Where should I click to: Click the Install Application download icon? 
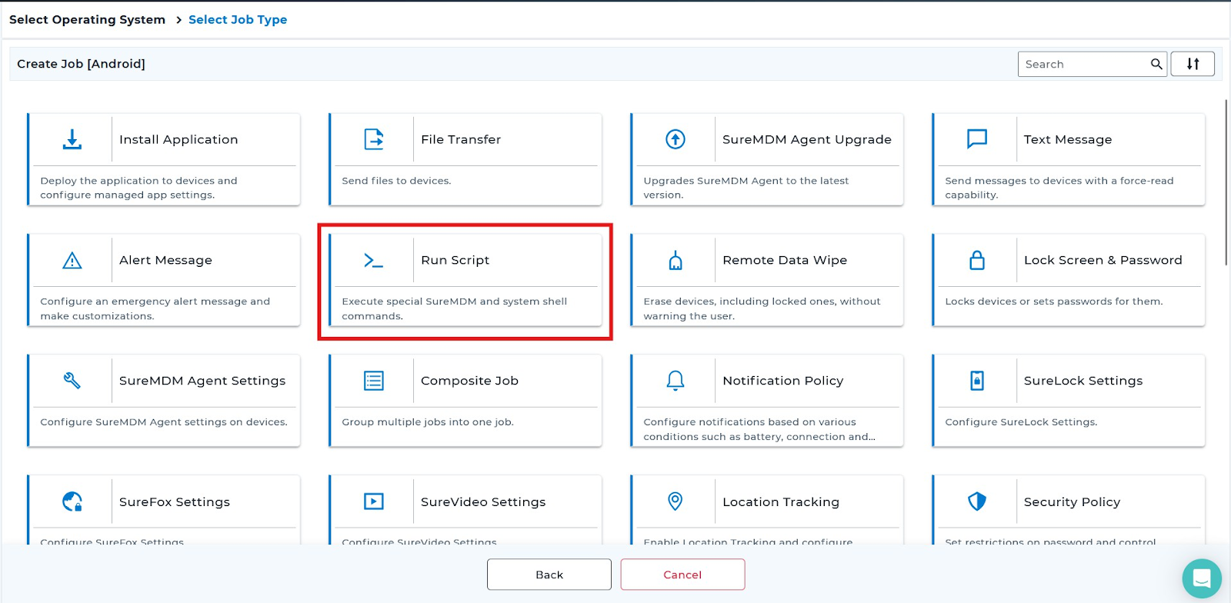[72, 139]
